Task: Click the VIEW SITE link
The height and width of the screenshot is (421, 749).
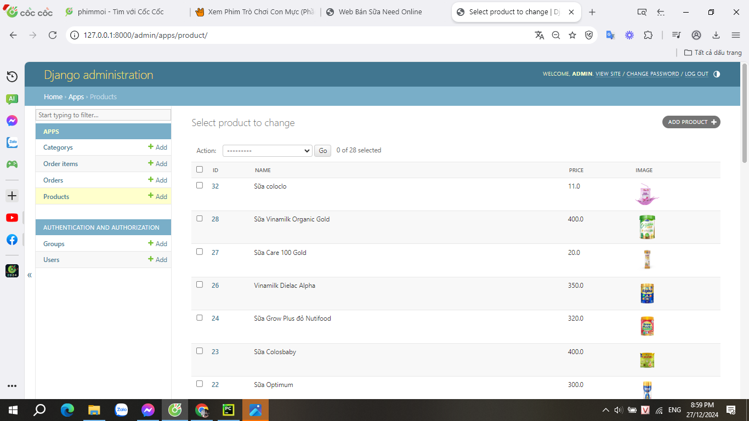Action: pyautogui.click(x=608, y=74)
